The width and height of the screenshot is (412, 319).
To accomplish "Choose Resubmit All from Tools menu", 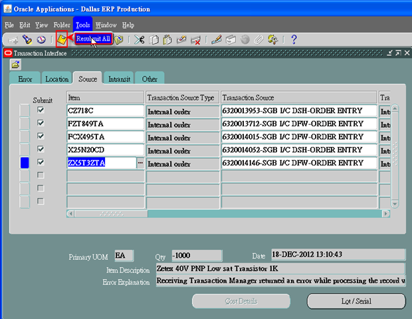I will coord(93,39).
